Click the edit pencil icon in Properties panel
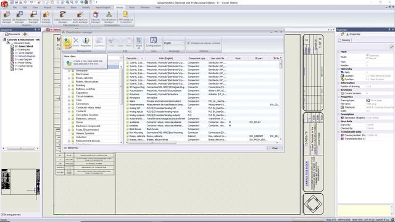This screenshot has height=222, width=395. click(x=392, y=47)
